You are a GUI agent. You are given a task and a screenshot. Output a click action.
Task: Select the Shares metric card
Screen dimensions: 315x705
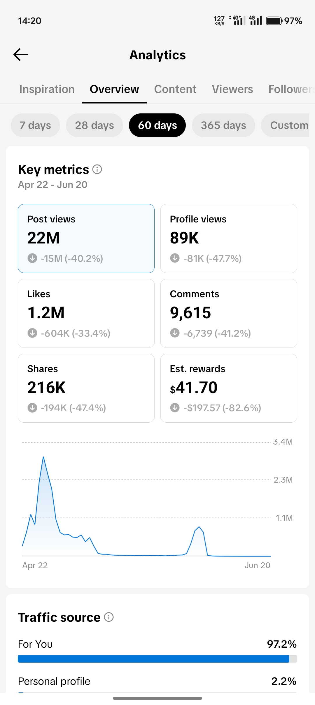click(86, 388)
